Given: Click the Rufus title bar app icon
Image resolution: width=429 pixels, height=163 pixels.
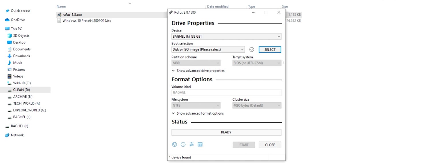Looking at the screenshot, I should pyautogui.click(x=171, y=13).
